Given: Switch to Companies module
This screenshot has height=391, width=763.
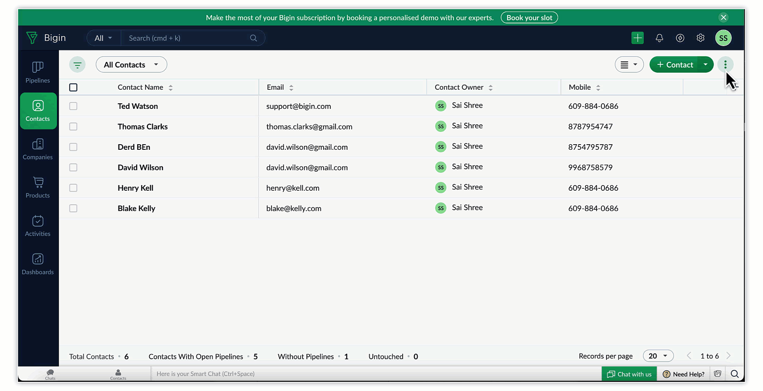Looking at the screenshot, I should (38, 149).
